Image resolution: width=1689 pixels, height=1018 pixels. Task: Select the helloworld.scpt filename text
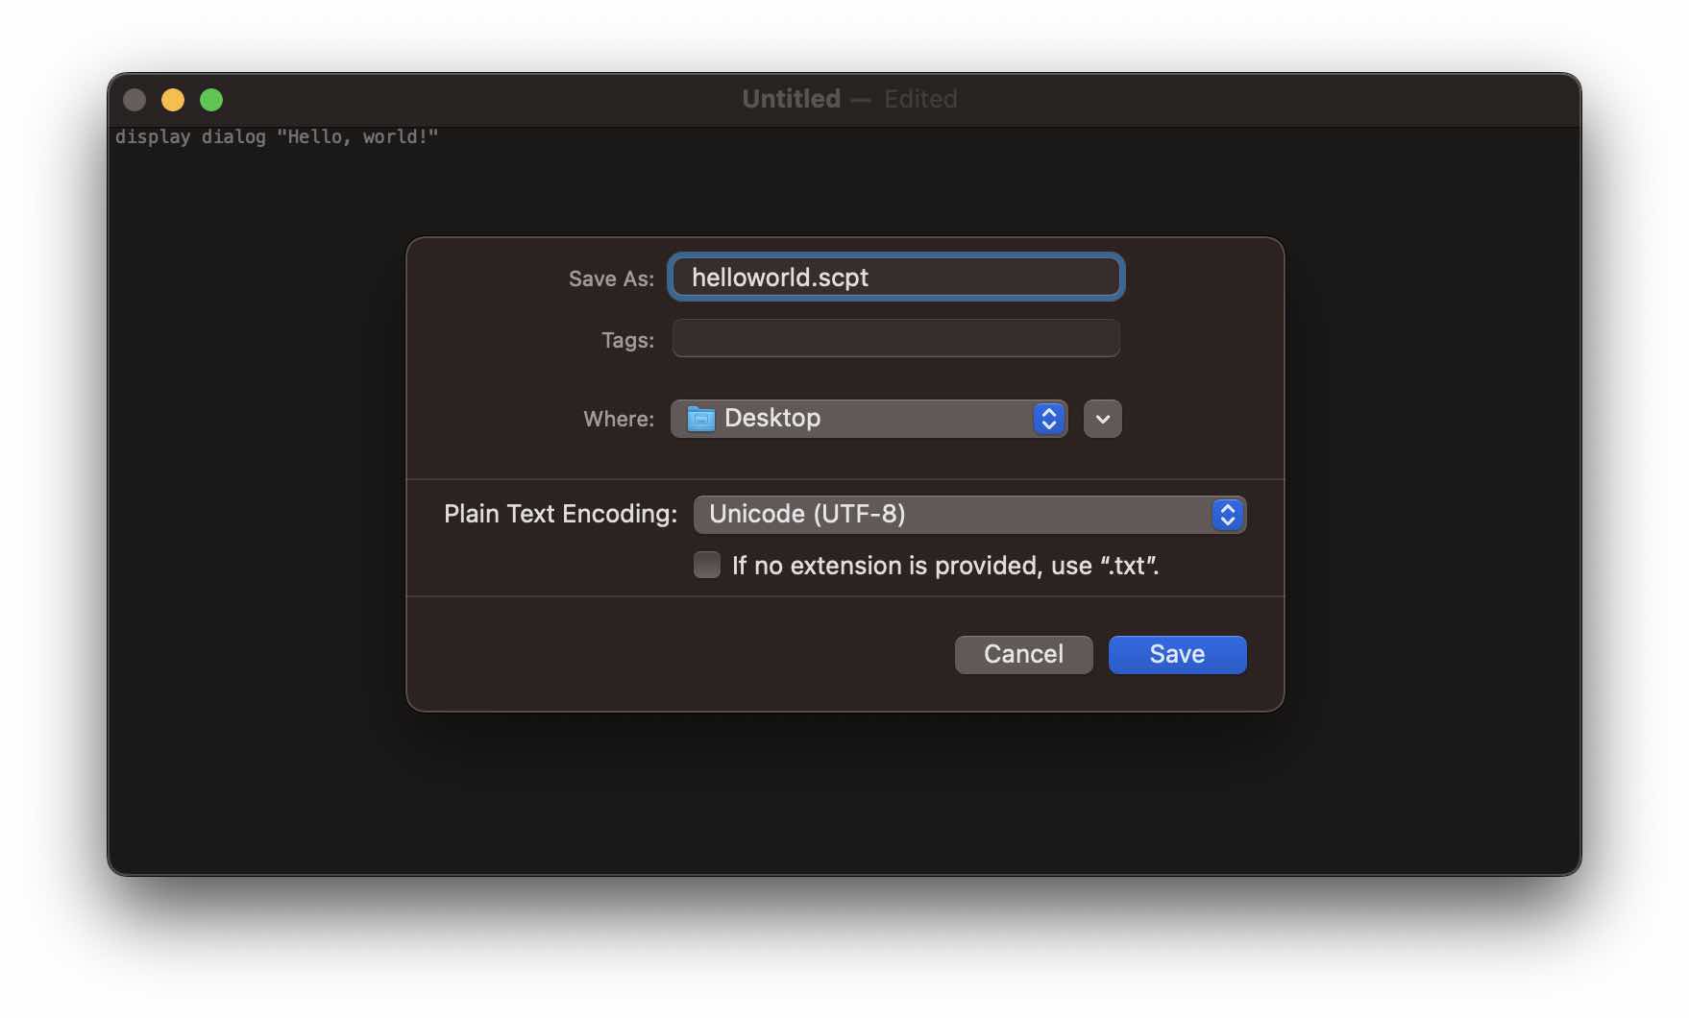pos(779,277)
